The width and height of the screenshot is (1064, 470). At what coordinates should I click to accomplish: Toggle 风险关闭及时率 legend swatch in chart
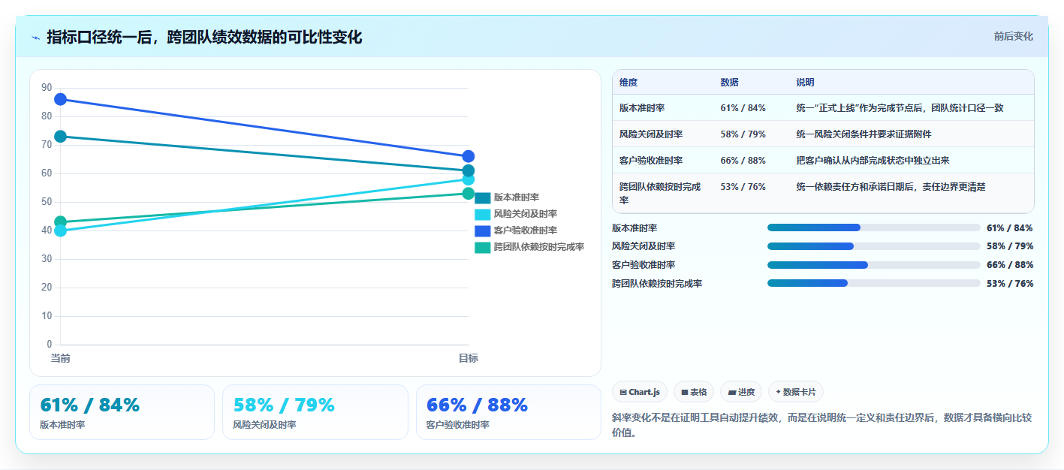[x=483, y=215]
